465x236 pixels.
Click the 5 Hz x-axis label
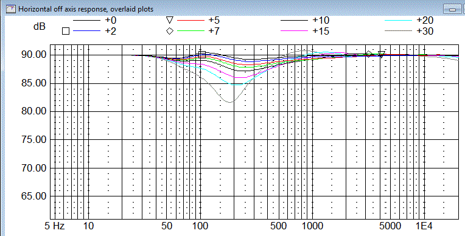pyautogui.click(x=55, y=226)
